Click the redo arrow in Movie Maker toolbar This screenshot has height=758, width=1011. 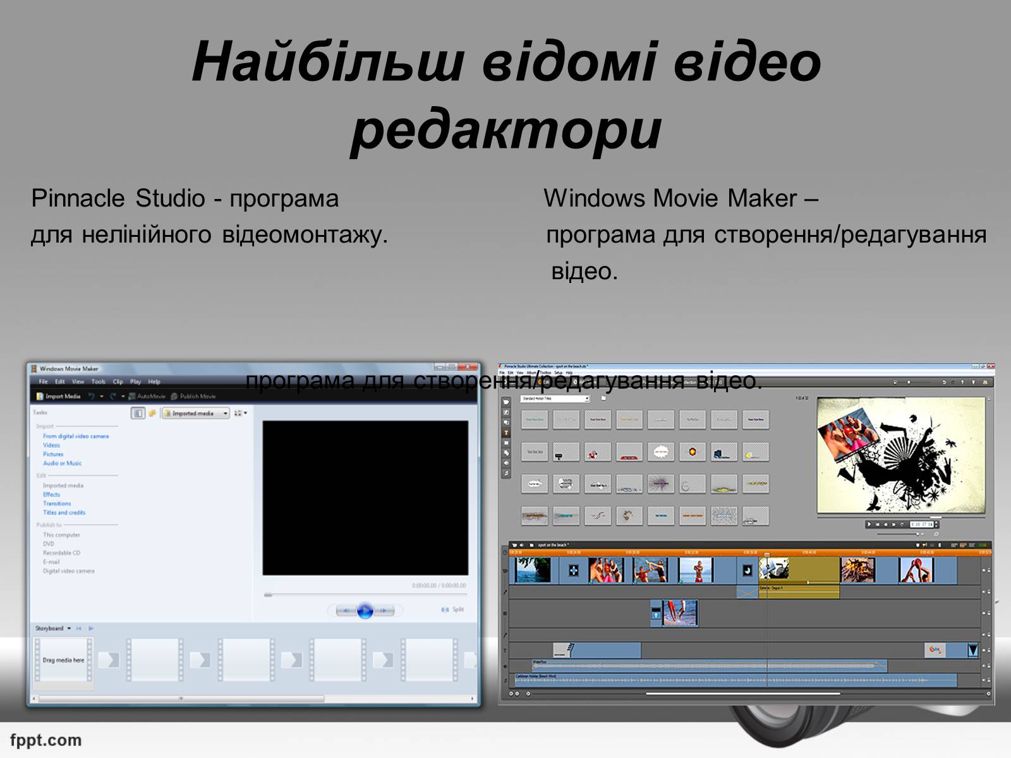(x=113, y=396)
